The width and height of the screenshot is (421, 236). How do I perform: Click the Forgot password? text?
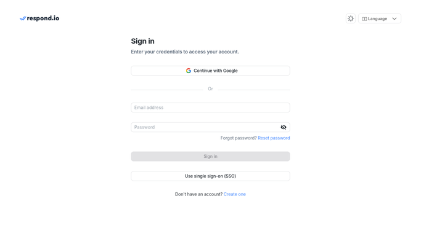[x=239, y=138]
